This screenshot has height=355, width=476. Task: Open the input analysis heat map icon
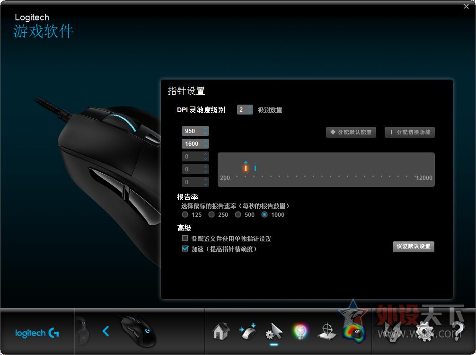(353, 333)
